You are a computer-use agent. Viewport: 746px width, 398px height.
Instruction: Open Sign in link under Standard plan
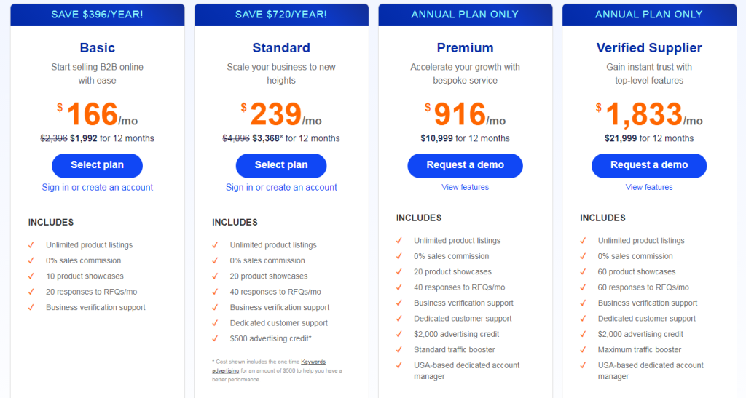(x=281, y=187)
